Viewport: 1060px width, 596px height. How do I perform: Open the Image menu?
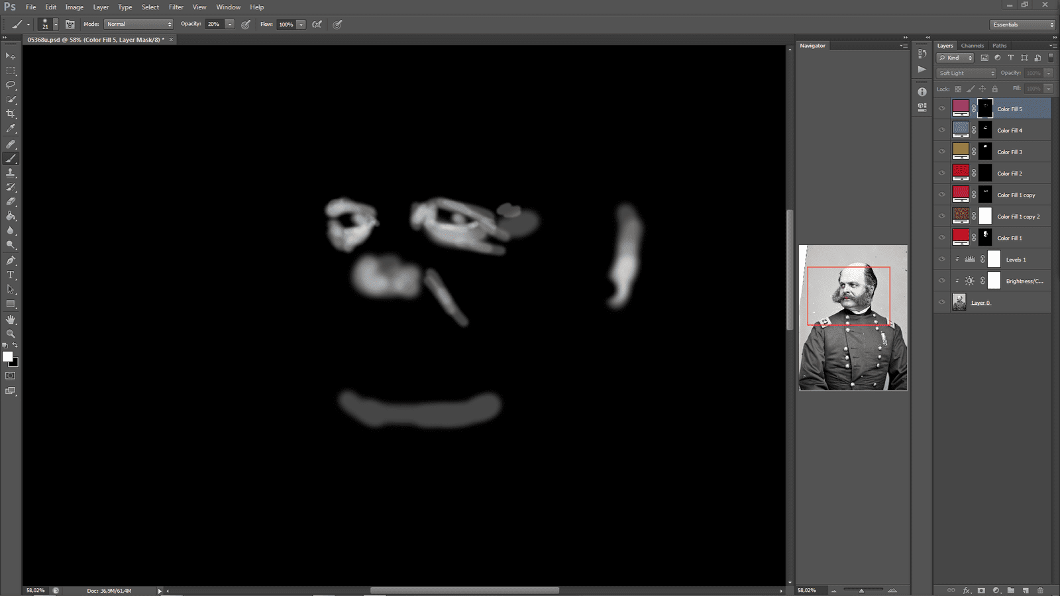point(74,7)
